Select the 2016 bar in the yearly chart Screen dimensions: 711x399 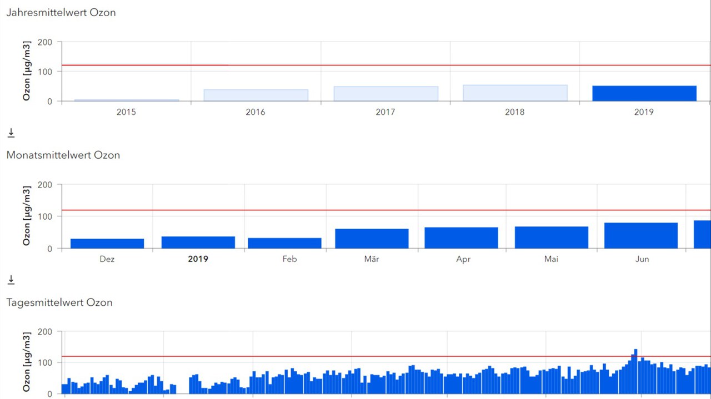[256, 95]
